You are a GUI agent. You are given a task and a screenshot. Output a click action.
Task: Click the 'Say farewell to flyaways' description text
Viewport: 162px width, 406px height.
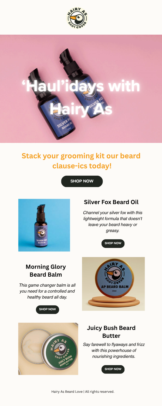(x=114, y=350)
